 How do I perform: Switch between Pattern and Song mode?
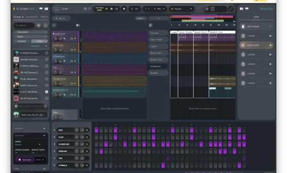click(99, 9)
